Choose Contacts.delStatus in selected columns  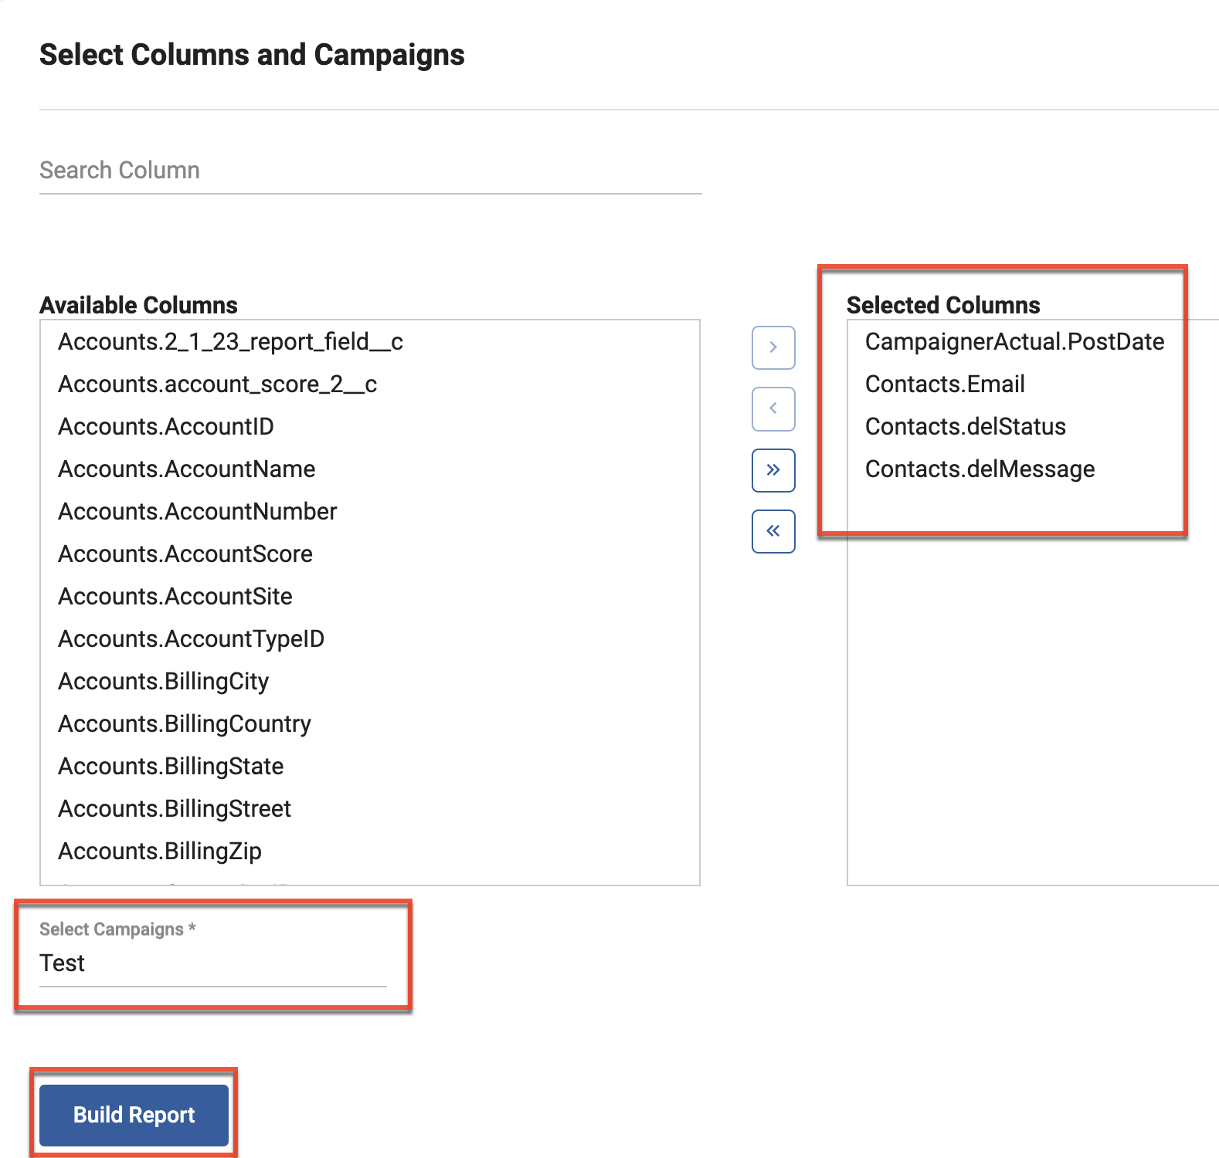(x=965, y=427)
